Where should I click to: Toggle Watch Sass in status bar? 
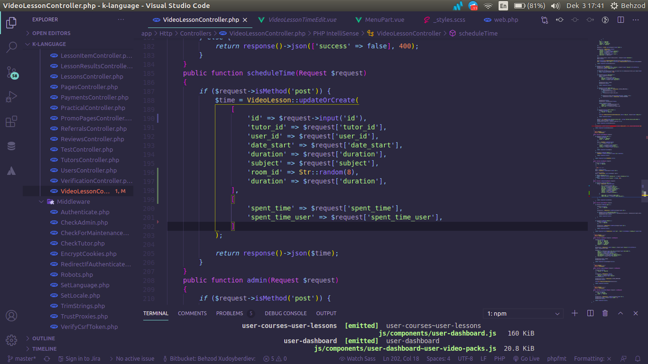(357, 359)
